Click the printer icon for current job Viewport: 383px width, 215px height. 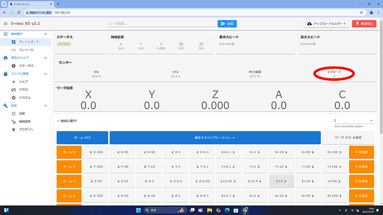click(x=6, y=58)
